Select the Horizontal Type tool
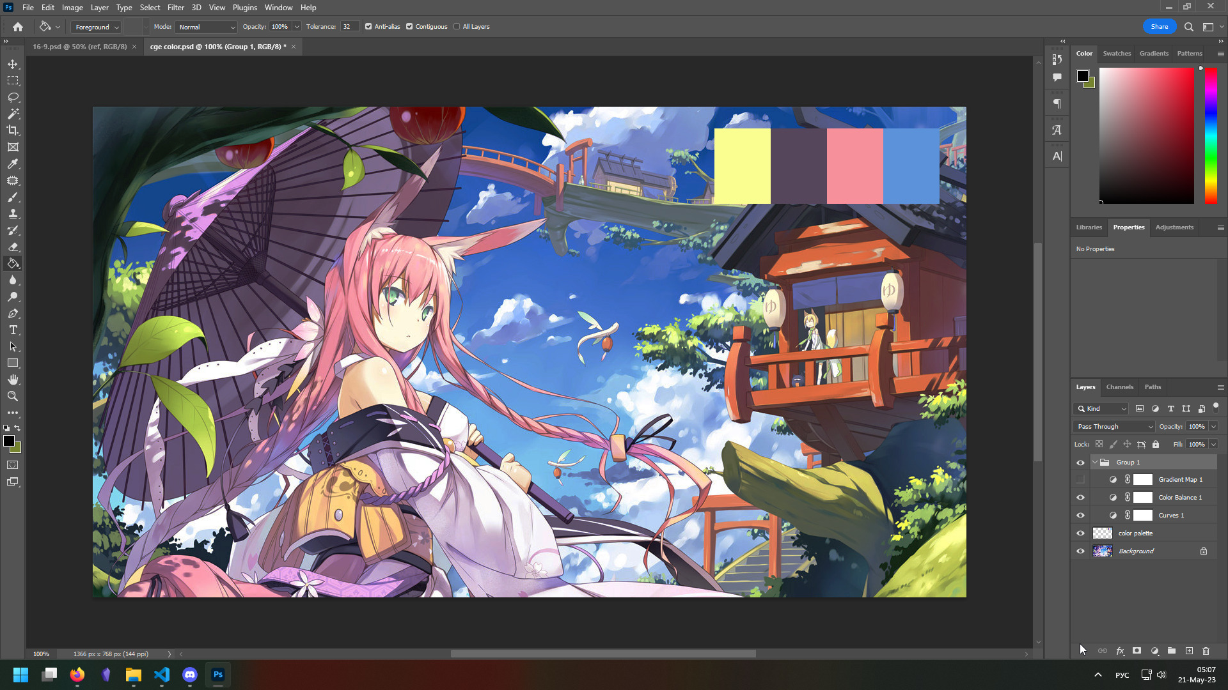The image size is (1228, 690). pyautogui.click(x=13, y=330)
